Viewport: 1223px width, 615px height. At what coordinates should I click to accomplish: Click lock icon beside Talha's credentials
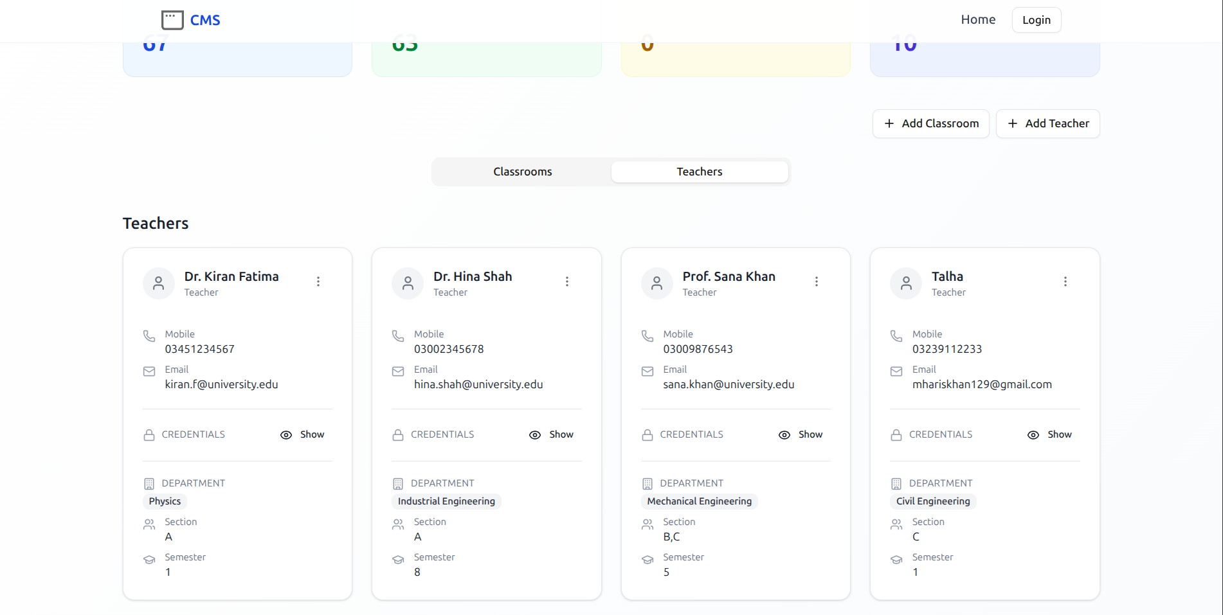click(x=896, y=435)
